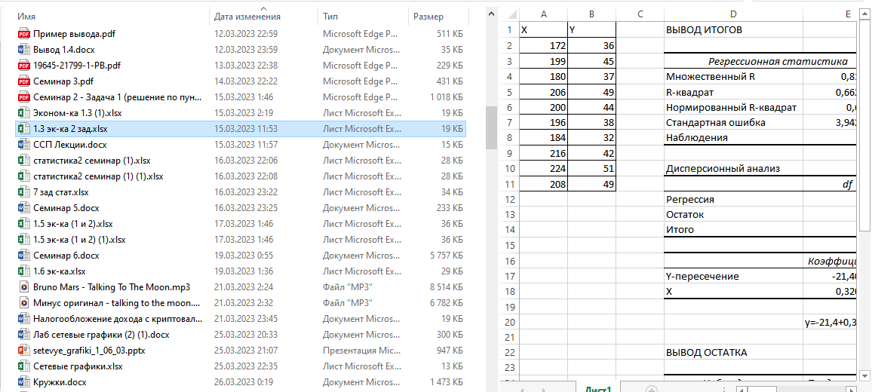Click cell with value 172 in preview

[543, 45]
